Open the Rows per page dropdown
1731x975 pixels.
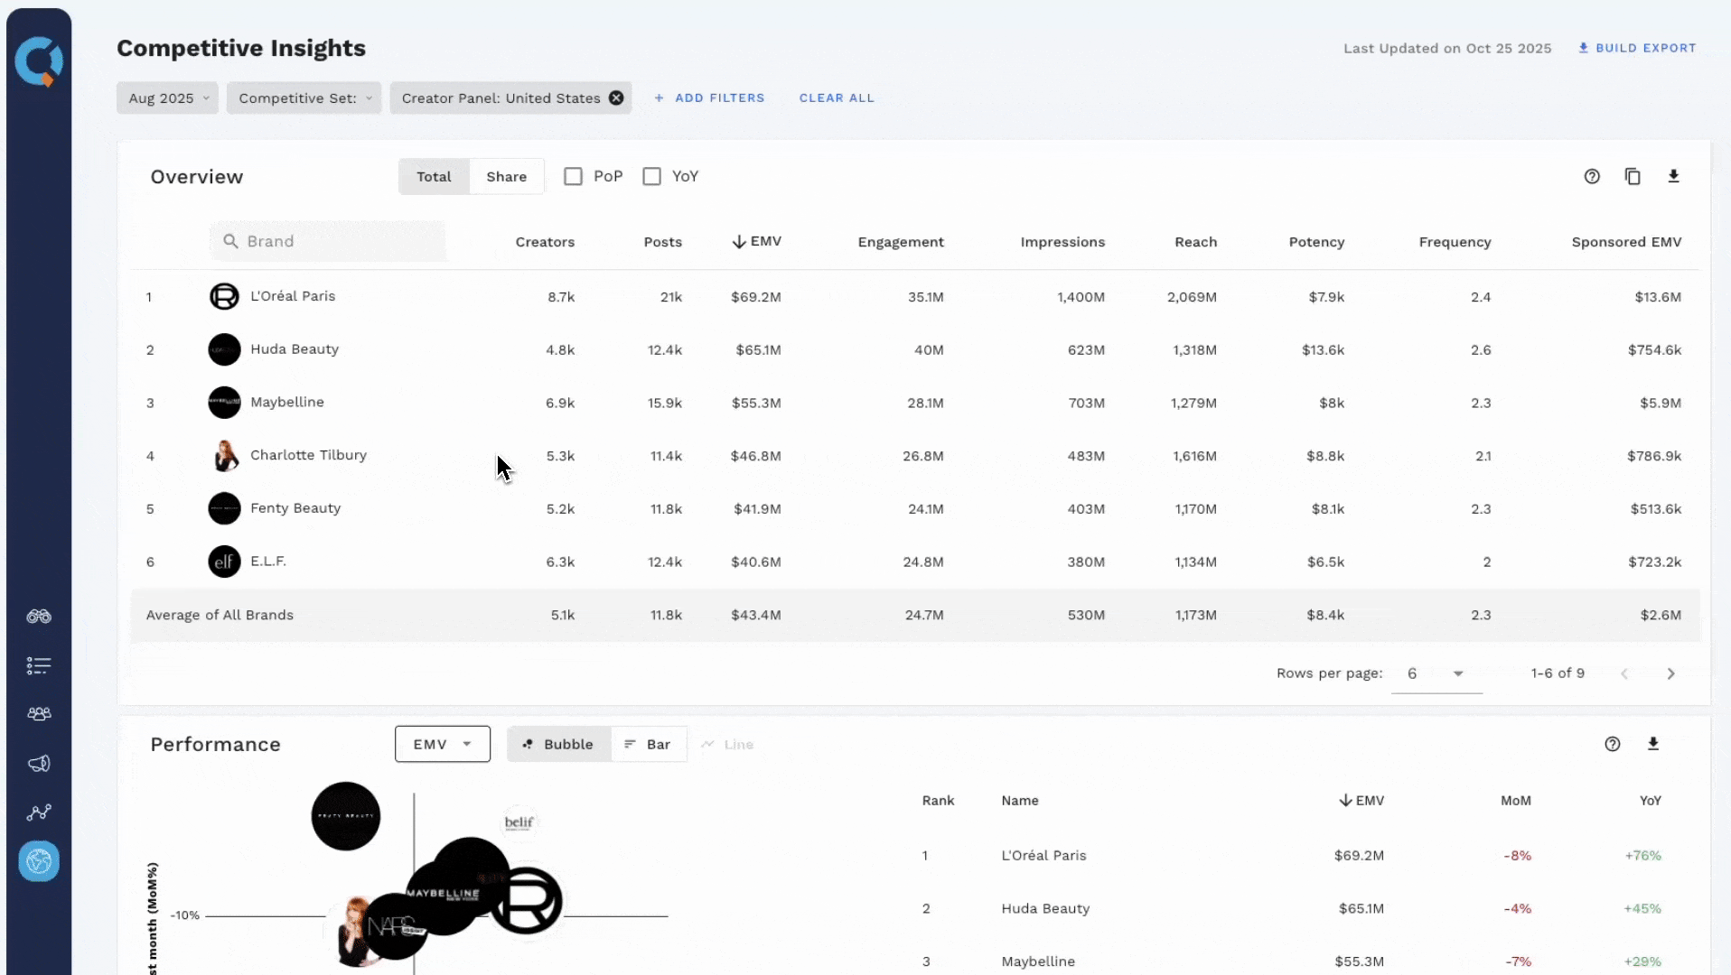1436,673
